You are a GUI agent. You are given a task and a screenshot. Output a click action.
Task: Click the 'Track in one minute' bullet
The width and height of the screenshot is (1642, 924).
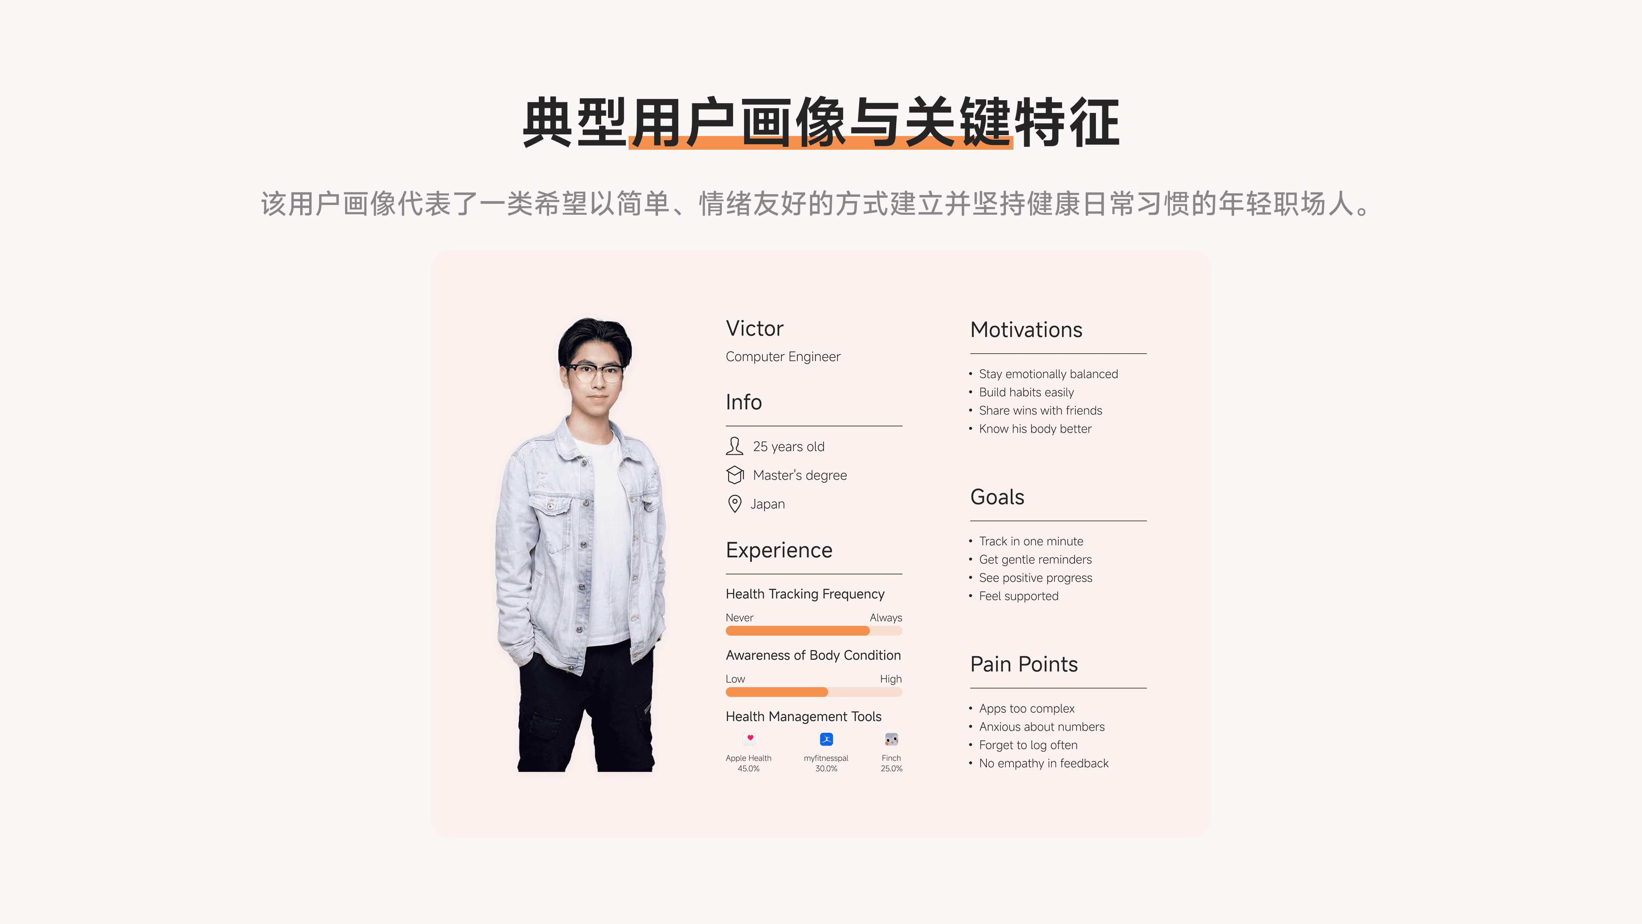[x=1031, y=541]
